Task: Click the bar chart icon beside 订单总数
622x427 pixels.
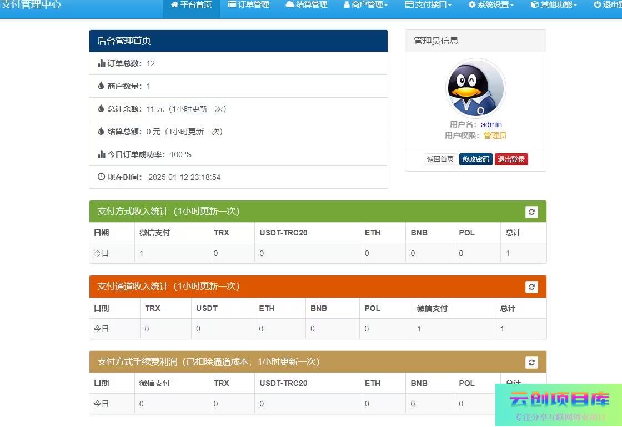Action: (102, 63)
